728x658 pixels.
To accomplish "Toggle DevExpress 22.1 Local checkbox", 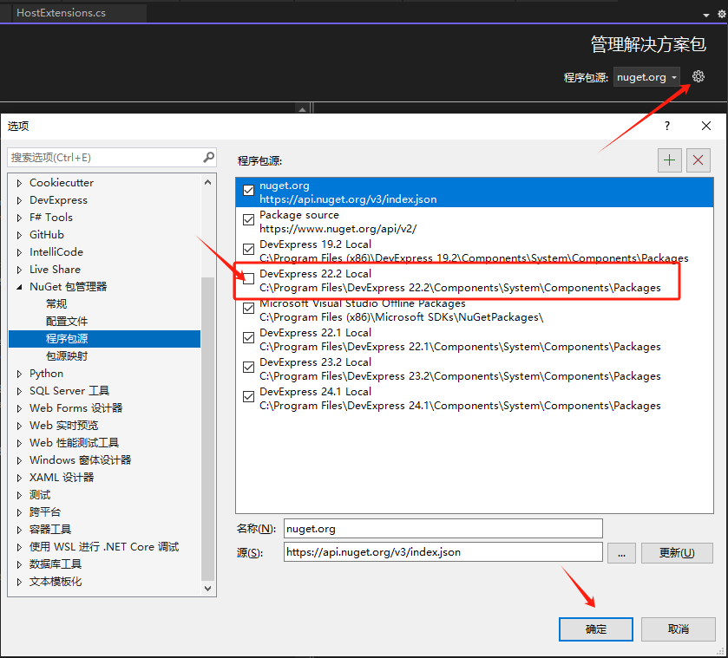I will (248, 337).
